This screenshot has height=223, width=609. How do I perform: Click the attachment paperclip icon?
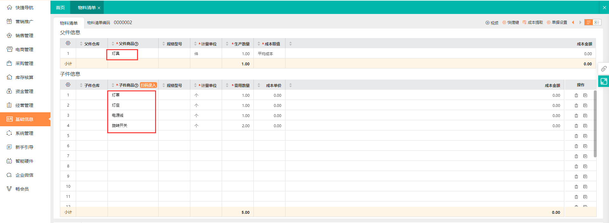click(x=604, y=69)
